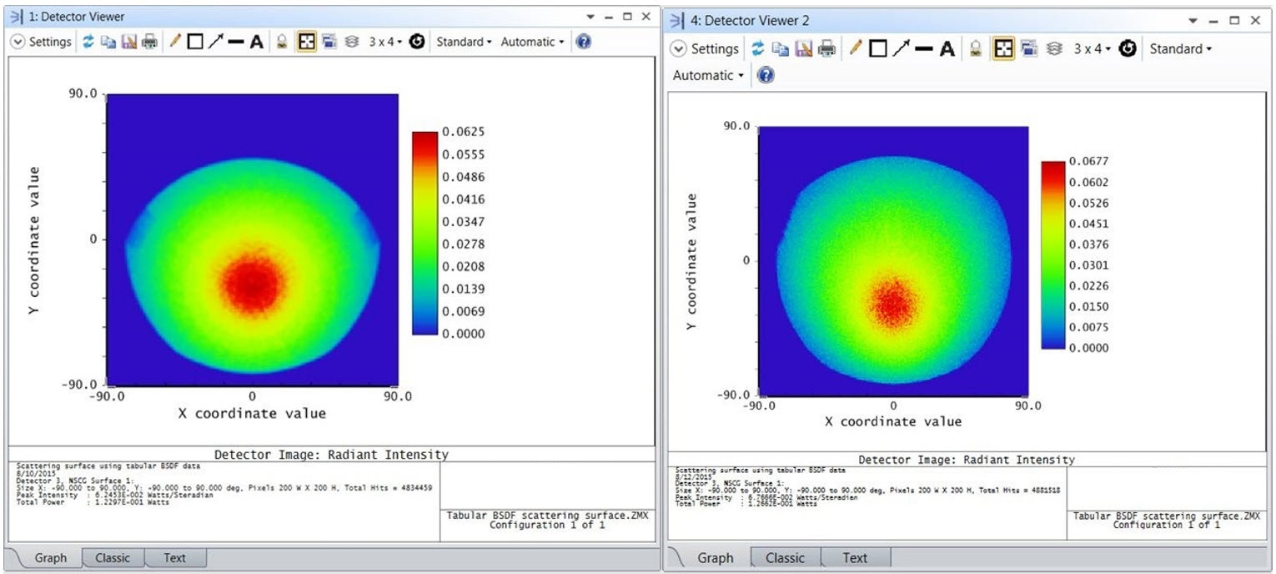
Task: Print the Detector Viewer 1 window
Action: 149,42
